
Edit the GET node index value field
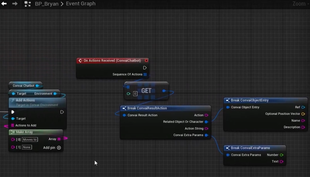[135, 94]
